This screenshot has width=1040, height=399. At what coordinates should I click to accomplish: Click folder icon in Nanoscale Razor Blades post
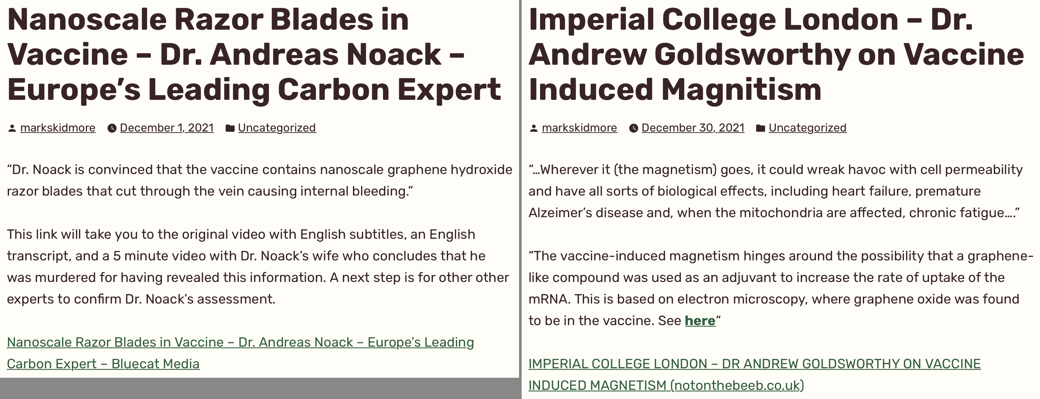(230, 128)
